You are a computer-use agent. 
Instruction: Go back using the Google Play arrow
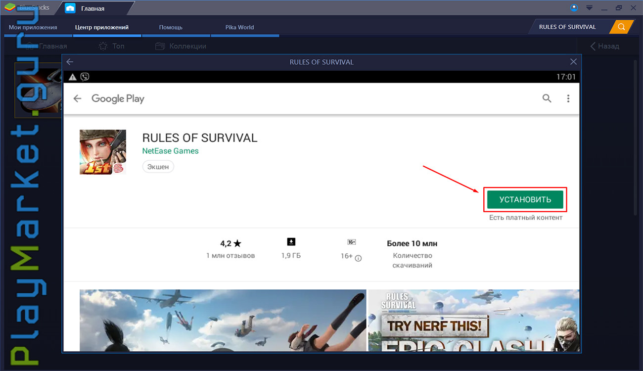coord(77,98)
